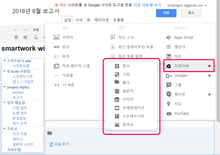Open the 사이트맵 sidebar link

(x=14, y=150)
